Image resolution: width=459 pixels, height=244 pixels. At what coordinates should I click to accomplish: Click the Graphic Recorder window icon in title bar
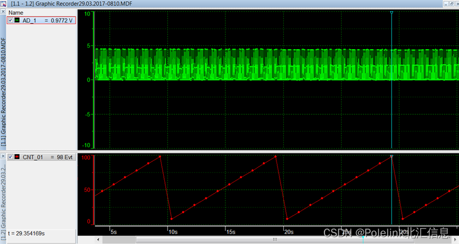coord(3,3)
